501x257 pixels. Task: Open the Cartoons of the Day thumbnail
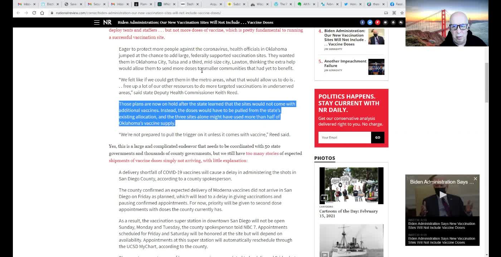tap(351, 186)
